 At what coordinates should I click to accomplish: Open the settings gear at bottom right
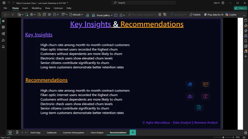[x=245, y=133]
